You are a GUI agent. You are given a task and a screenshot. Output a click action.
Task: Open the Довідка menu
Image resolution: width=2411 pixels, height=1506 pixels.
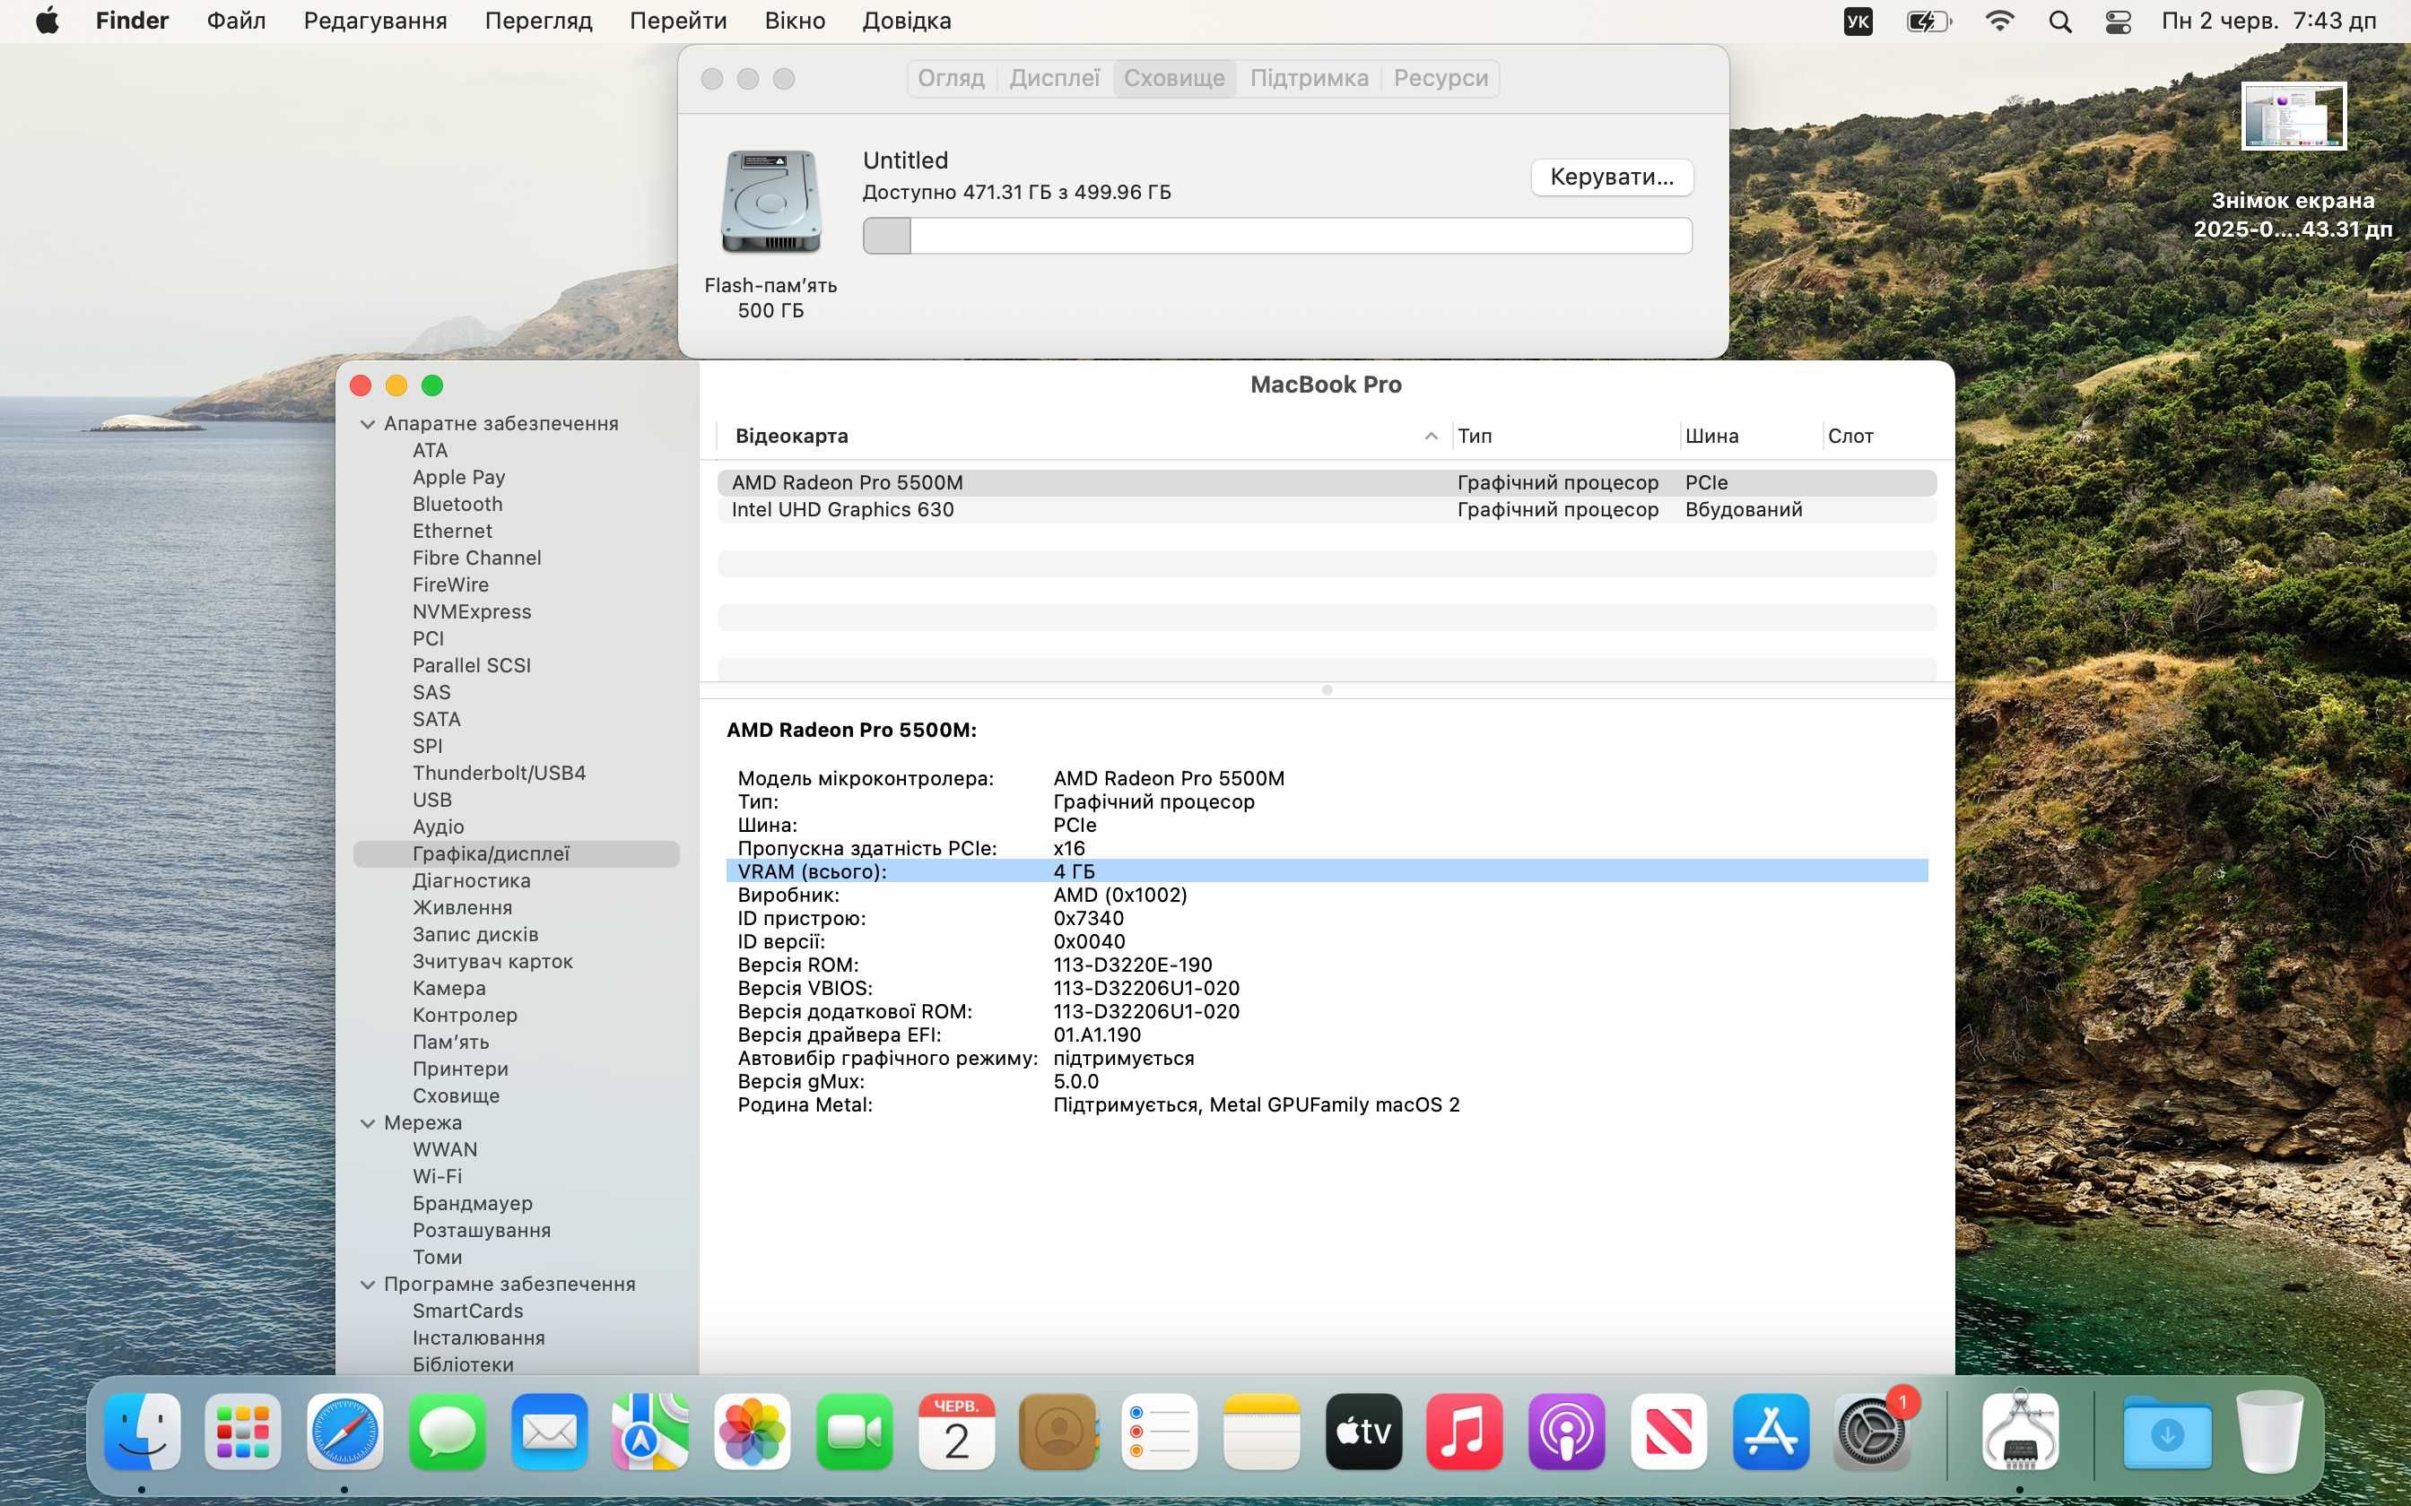click(907, 21)
